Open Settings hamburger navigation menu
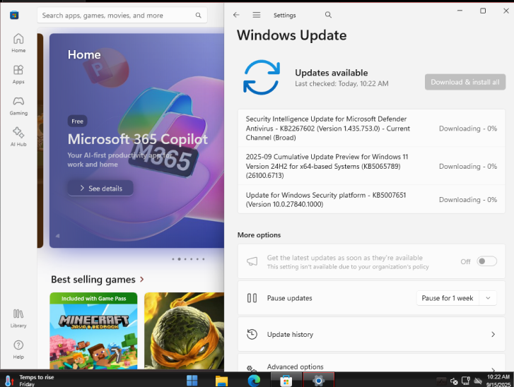 [257, 15]
